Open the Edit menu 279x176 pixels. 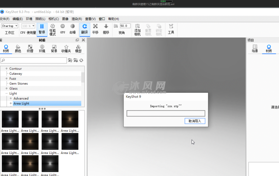(x=17, y=19)
